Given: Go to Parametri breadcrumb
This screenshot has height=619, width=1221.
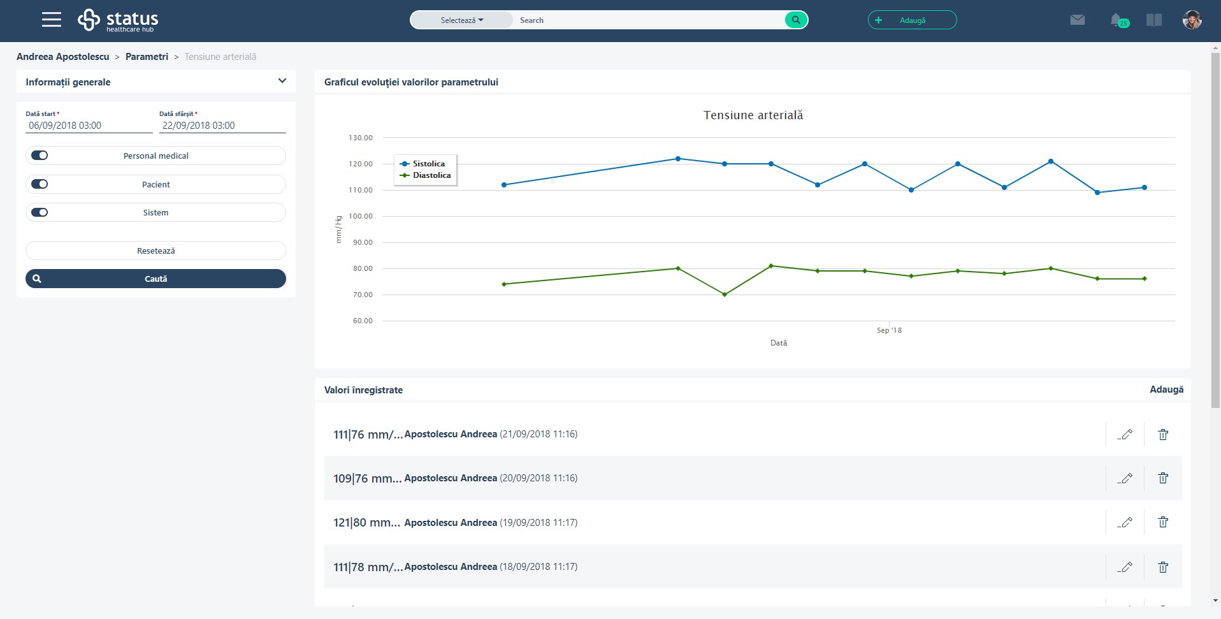Looking at the screenshot, I should 147,57.
